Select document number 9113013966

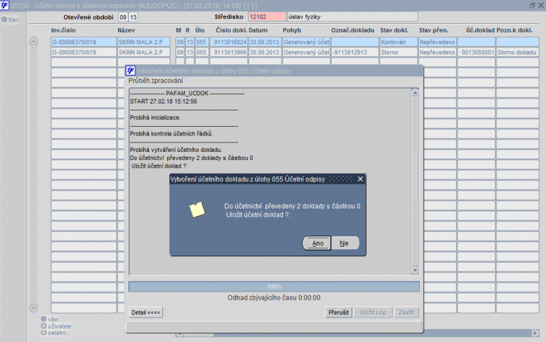click(229, 52)
